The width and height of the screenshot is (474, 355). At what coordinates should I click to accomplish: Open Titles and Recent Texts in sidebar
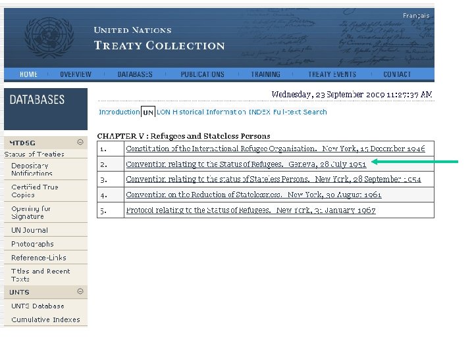[41, 275]
